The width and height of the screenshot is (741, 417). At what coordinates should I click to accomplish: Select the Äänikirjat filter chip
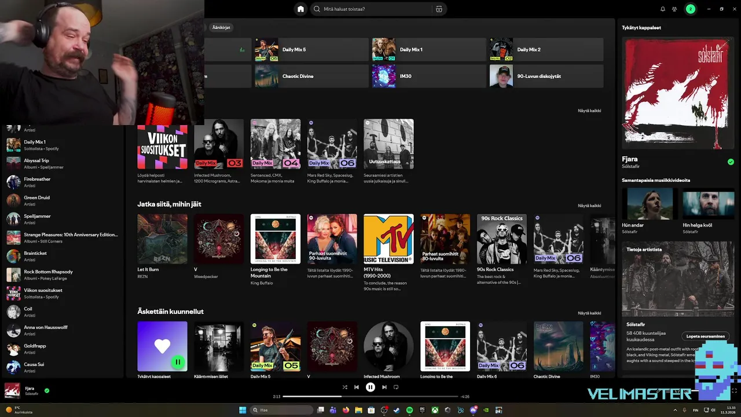221,27
